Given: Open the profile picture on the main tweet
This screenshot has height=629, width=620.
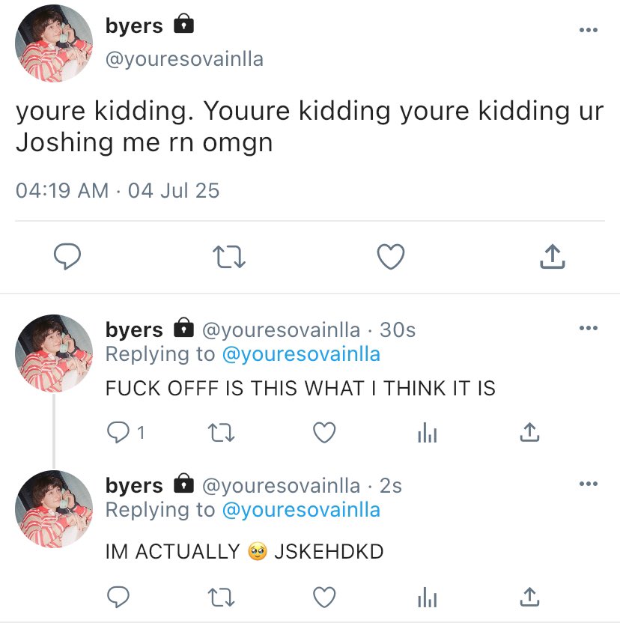Looking at the screenshot, I should pyautogui.click(x=54, y=43).
